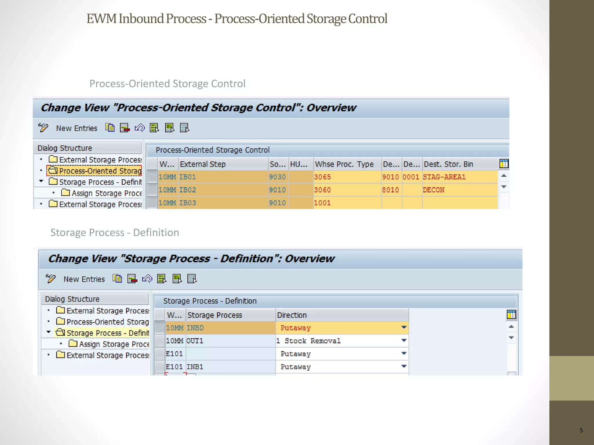This screenshot has width=594, height=445.
Task: Click Delete row icon in upper toolbar
Action: 125,128
